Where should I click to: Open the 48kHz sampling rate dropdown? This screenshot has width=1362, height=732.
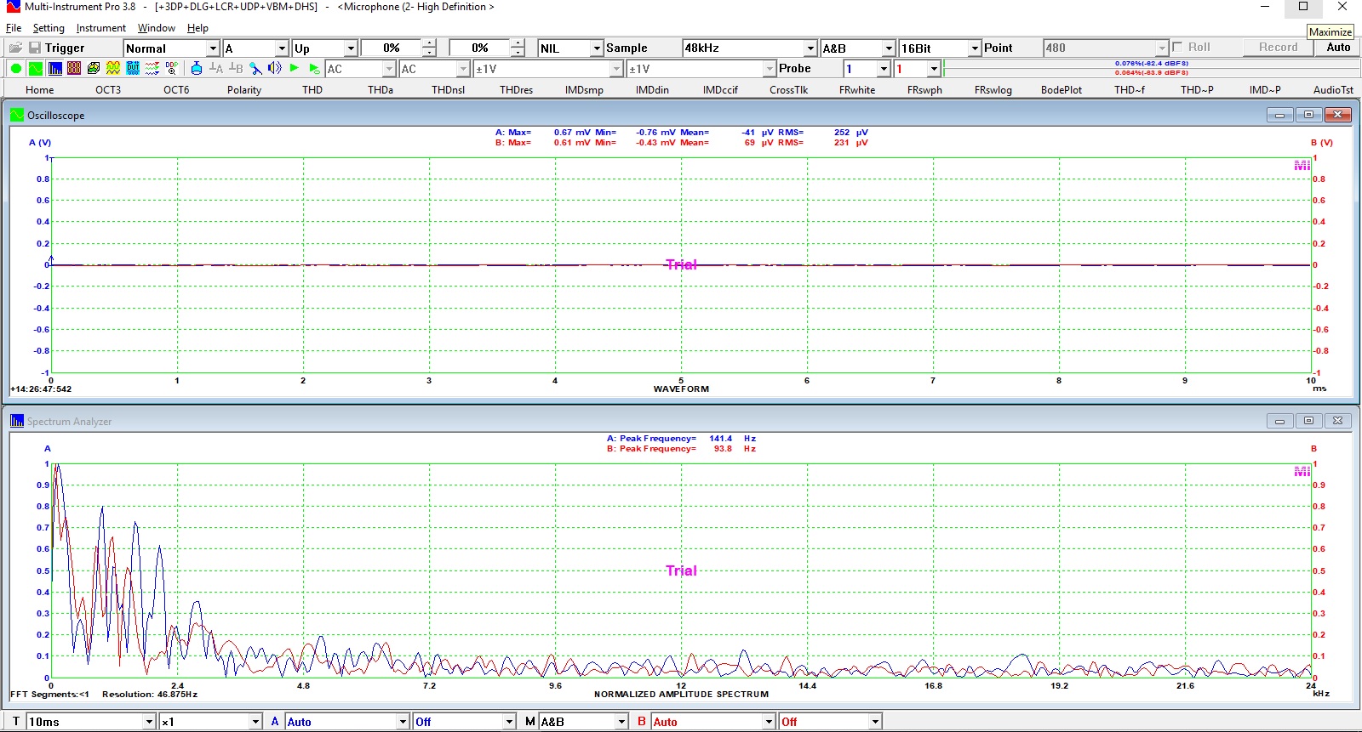[811, 48]
